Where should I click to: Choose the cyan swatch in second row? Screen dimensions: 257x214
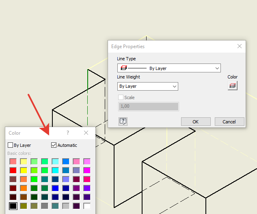(x=55, y=170)
